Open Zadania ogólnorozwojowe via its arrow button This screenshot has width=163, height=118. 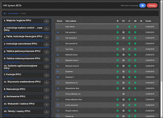point(47,67)
